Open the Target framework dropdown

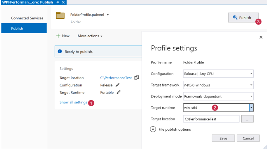click(x=218, y=85)
